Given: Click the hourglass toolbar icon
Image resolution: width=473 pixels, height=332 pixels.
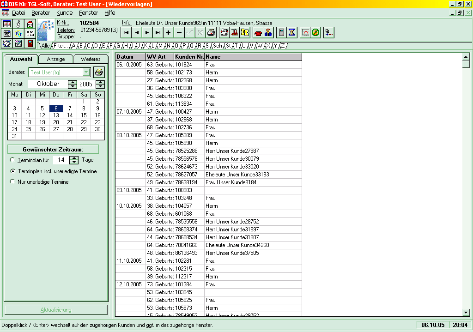Looking at the screenshot, I should coord(292,33).
